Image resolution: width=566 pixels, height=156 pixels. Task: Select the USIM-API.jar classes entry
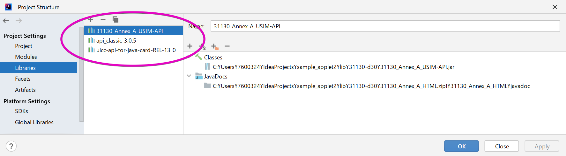[333, 67]
